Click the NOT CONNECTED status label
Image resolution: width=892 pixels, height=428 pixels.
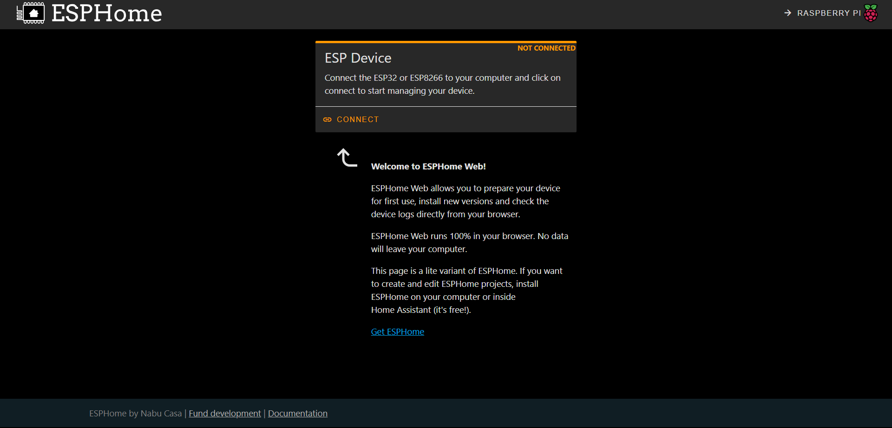[x=546, y=48]
